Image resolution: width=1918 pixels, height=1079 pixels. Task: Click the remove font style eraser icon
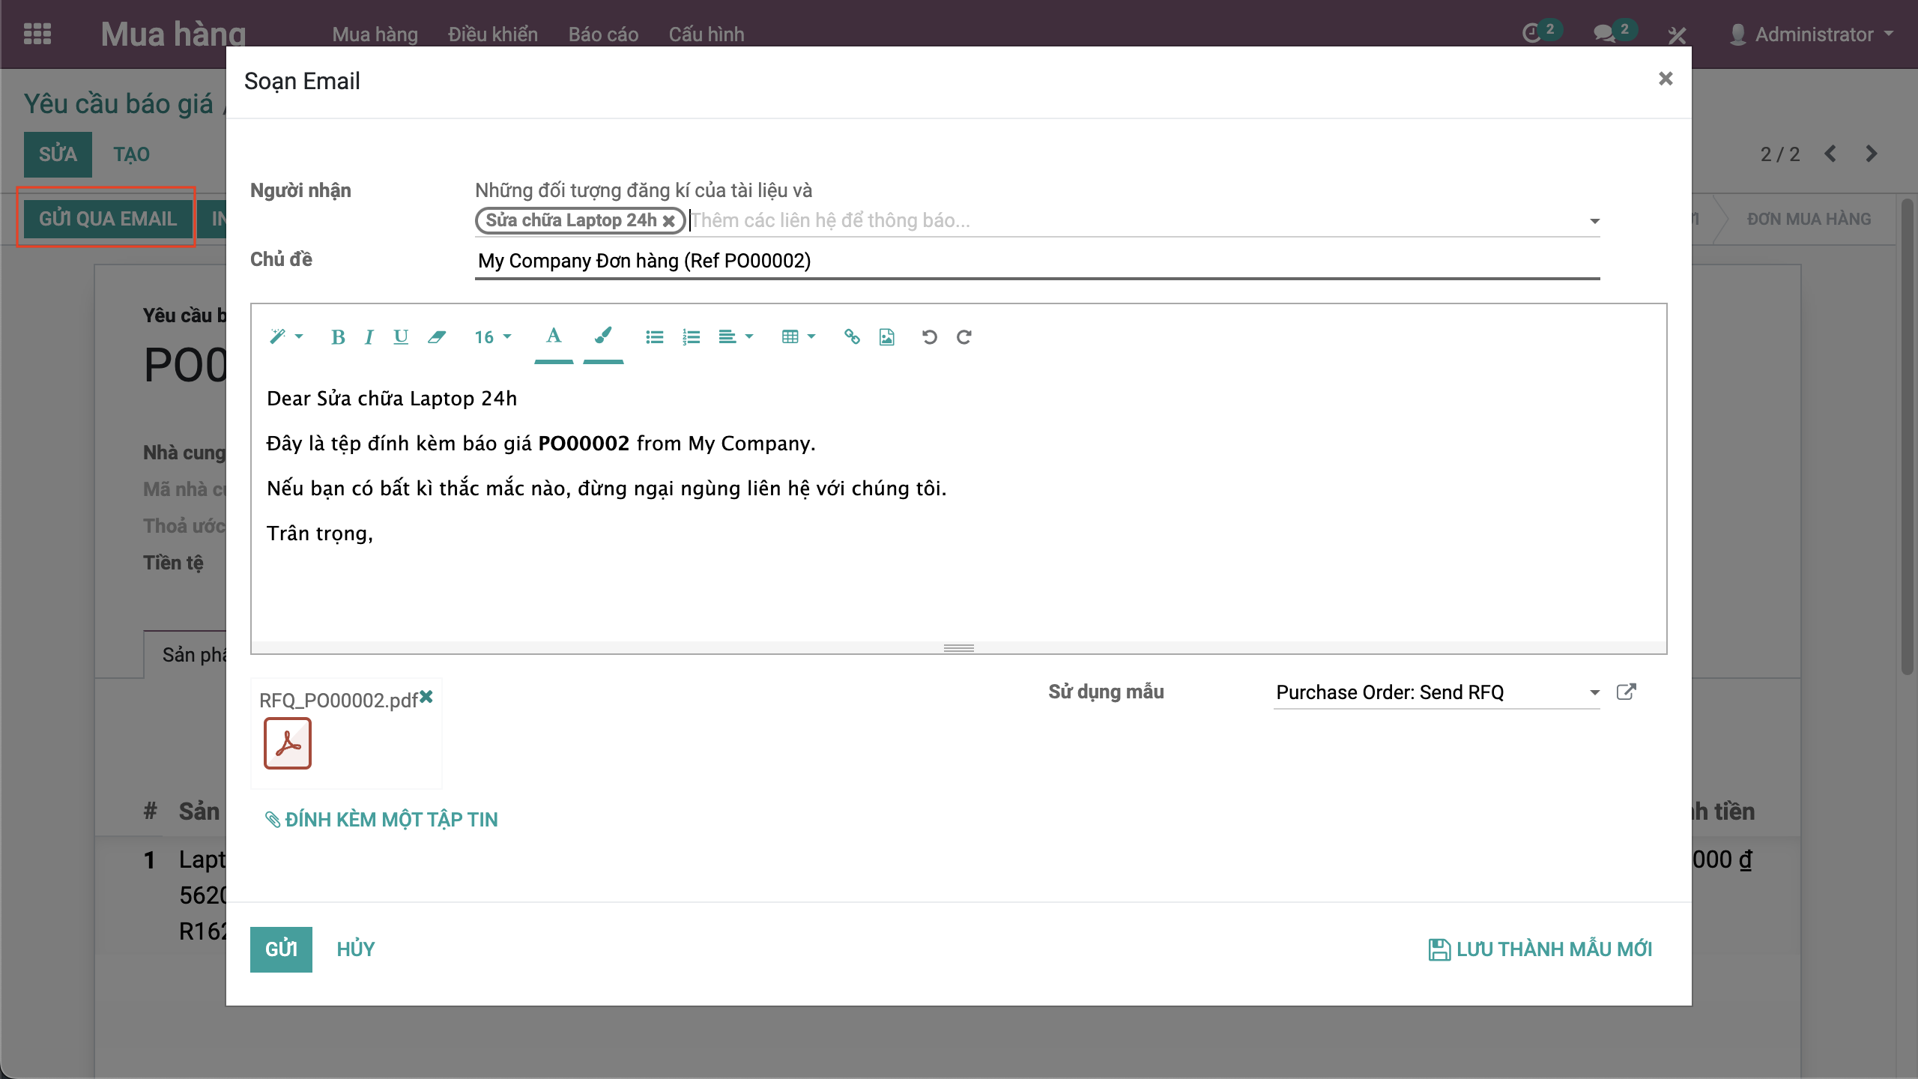point(436,337)
